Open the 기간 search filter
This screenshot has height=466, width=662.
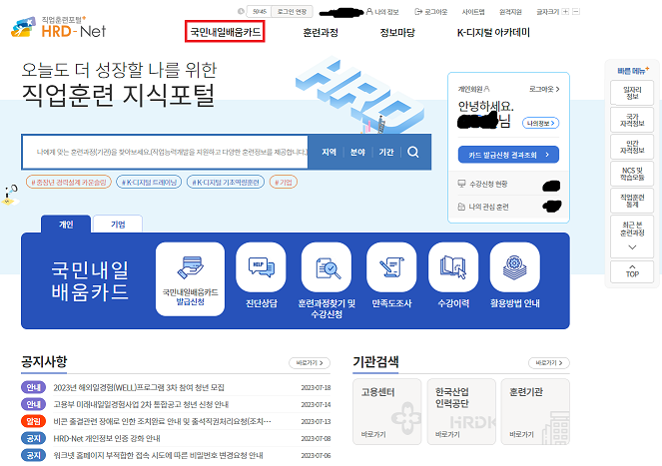coord(385,152)
